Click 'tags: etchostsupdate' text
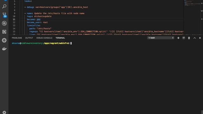This screenshot has width=203, height=114. point(39,16)
